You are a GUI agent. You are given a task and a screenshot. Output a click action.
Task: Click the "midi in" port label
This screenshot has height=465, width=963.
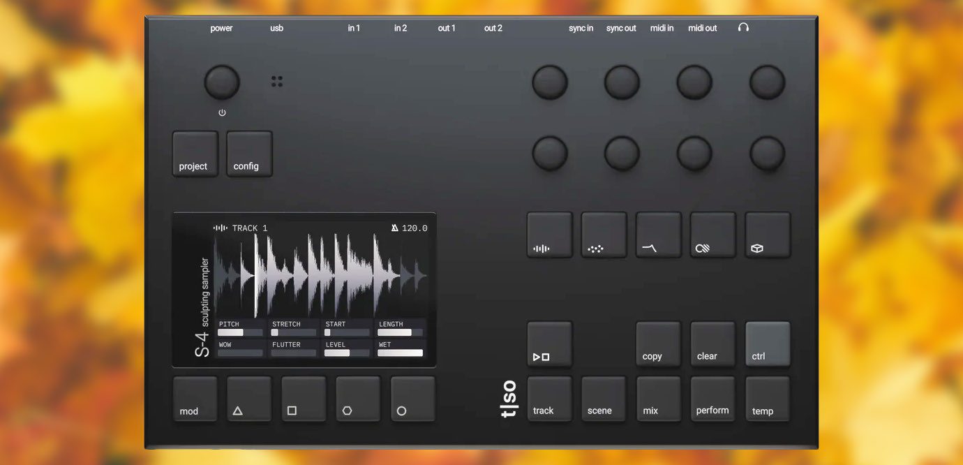point(662,29)
